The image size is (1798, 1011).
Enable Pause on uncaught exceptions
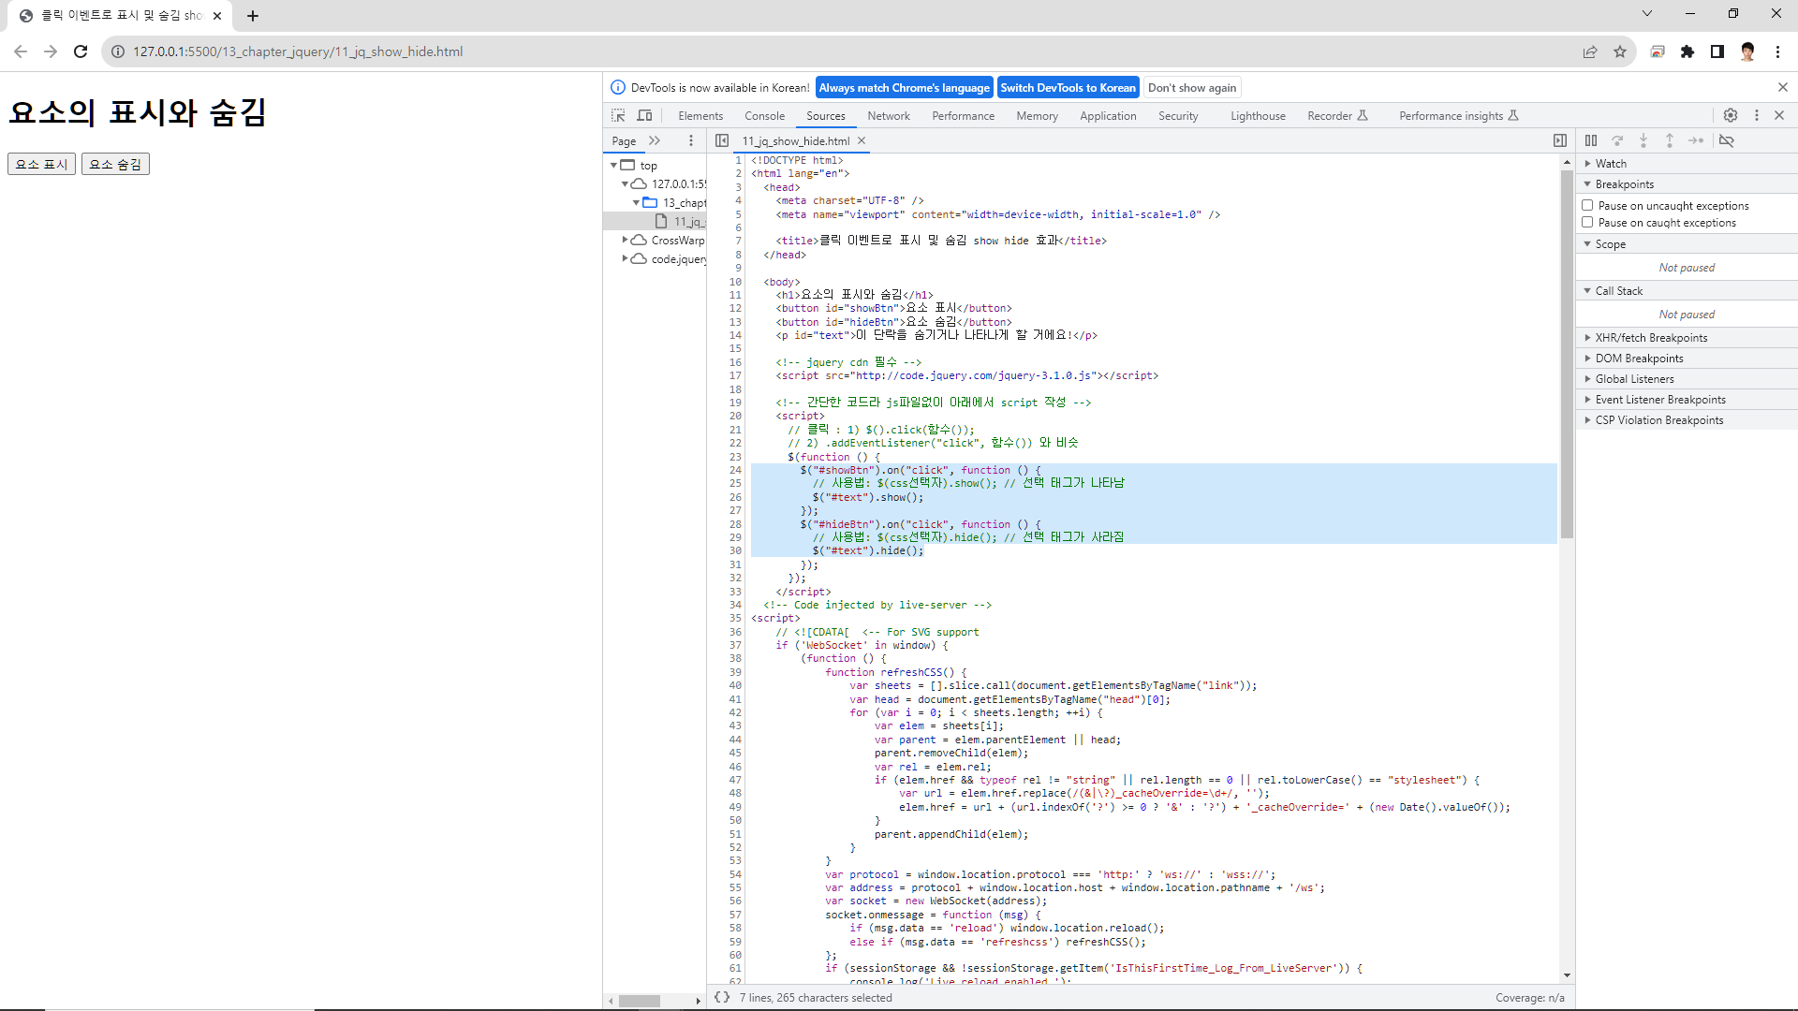[x=1587, y=205]
